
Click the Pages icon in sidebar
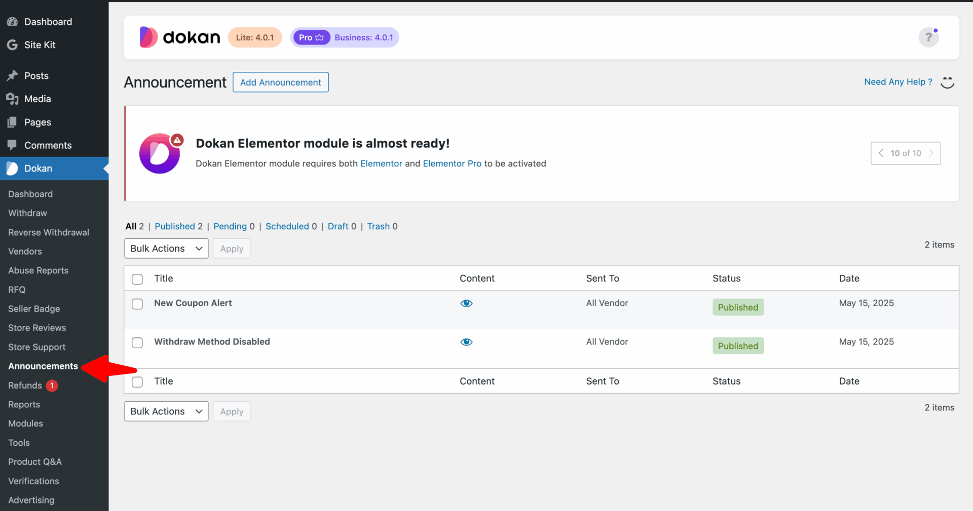[12, 122]
